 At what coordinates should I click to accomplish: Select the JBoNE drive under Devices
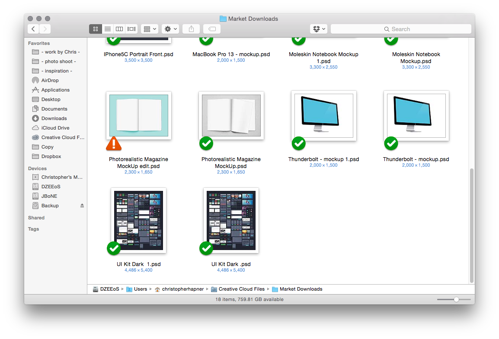tap(56, 196)
